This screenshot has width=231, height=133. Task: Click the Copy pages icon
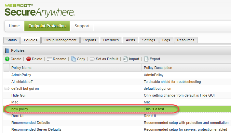click(x=73, y=59)
